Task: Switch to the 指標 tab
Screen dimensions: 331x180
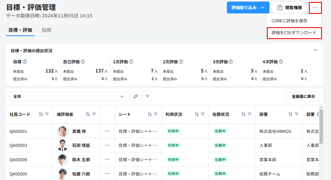Action: click(46, 30)
